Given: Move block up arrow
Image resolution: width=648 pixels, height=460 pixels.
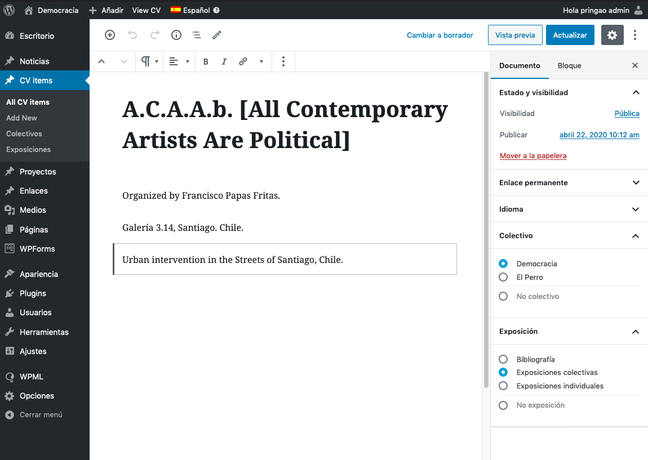Looking at the screenshot, I should (101, 61).
